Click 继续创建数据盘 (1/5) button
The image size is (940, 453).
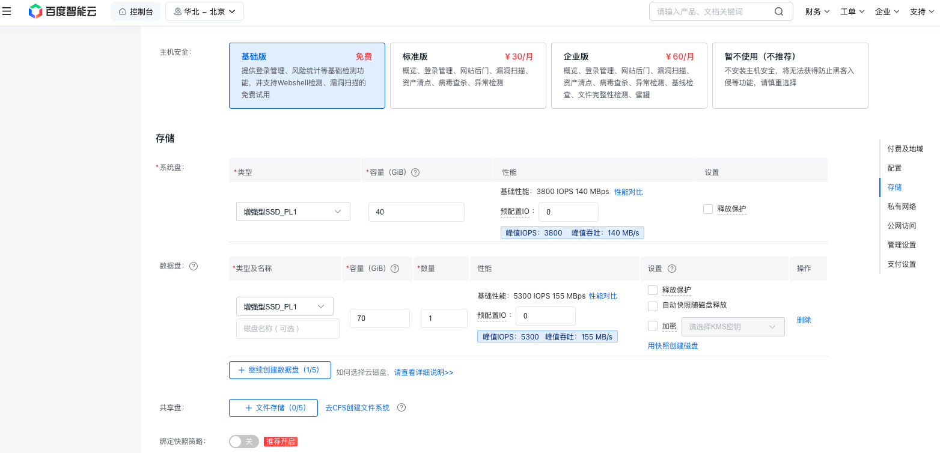(280, 370)
